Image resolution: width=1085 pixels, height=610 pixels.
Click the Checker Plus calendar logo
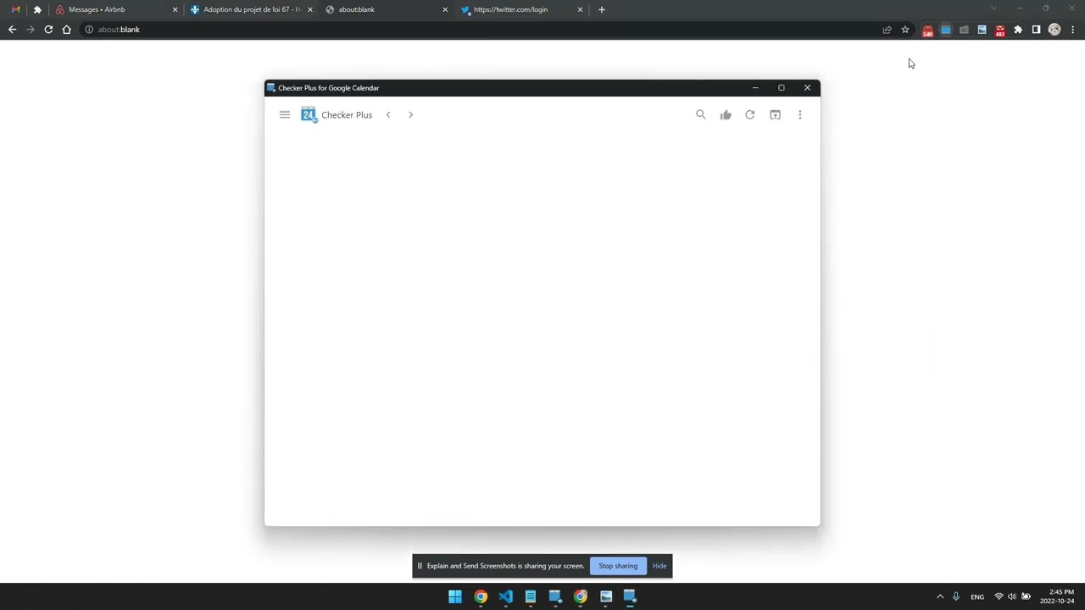[309, 114]
